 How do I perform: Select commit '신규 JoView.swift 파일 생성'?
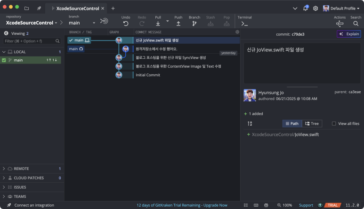click(x=186, y=40)
